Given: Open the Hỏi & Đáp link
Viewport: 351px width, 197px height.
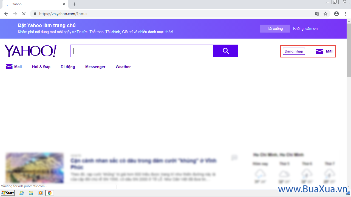Looking at the screenshot, I should point(41,67).
